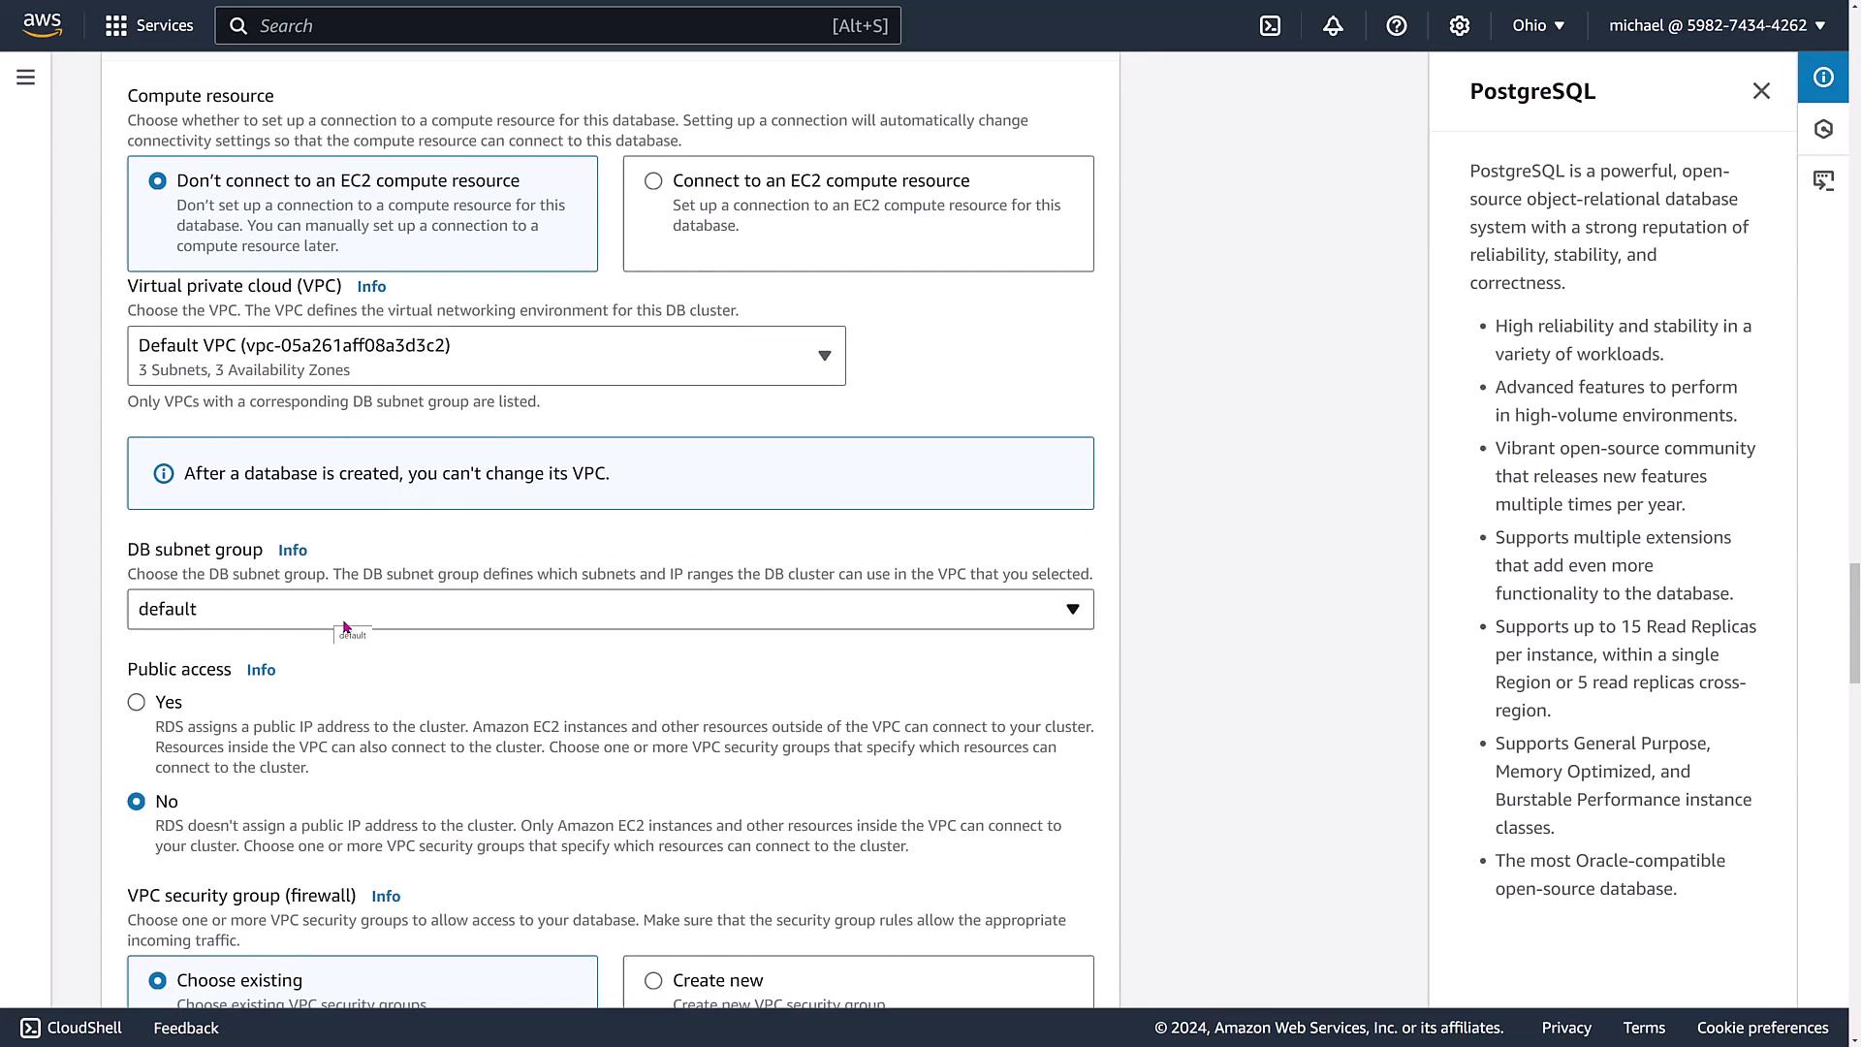Click the AWS logo home icon

click(43, 25)
